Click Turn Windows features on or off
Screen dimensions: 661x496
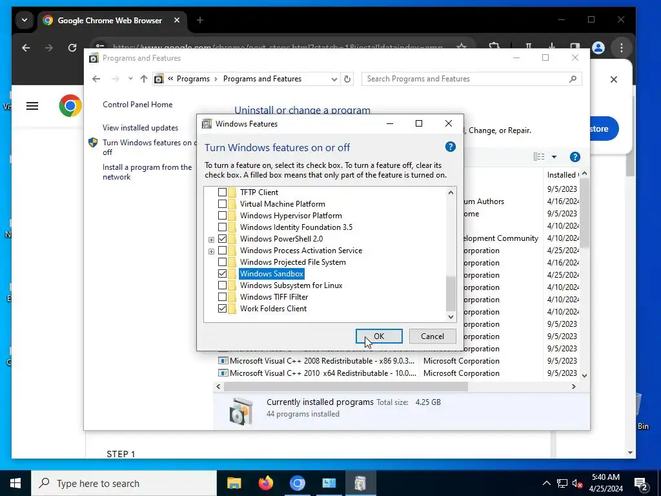coord(149,147)
